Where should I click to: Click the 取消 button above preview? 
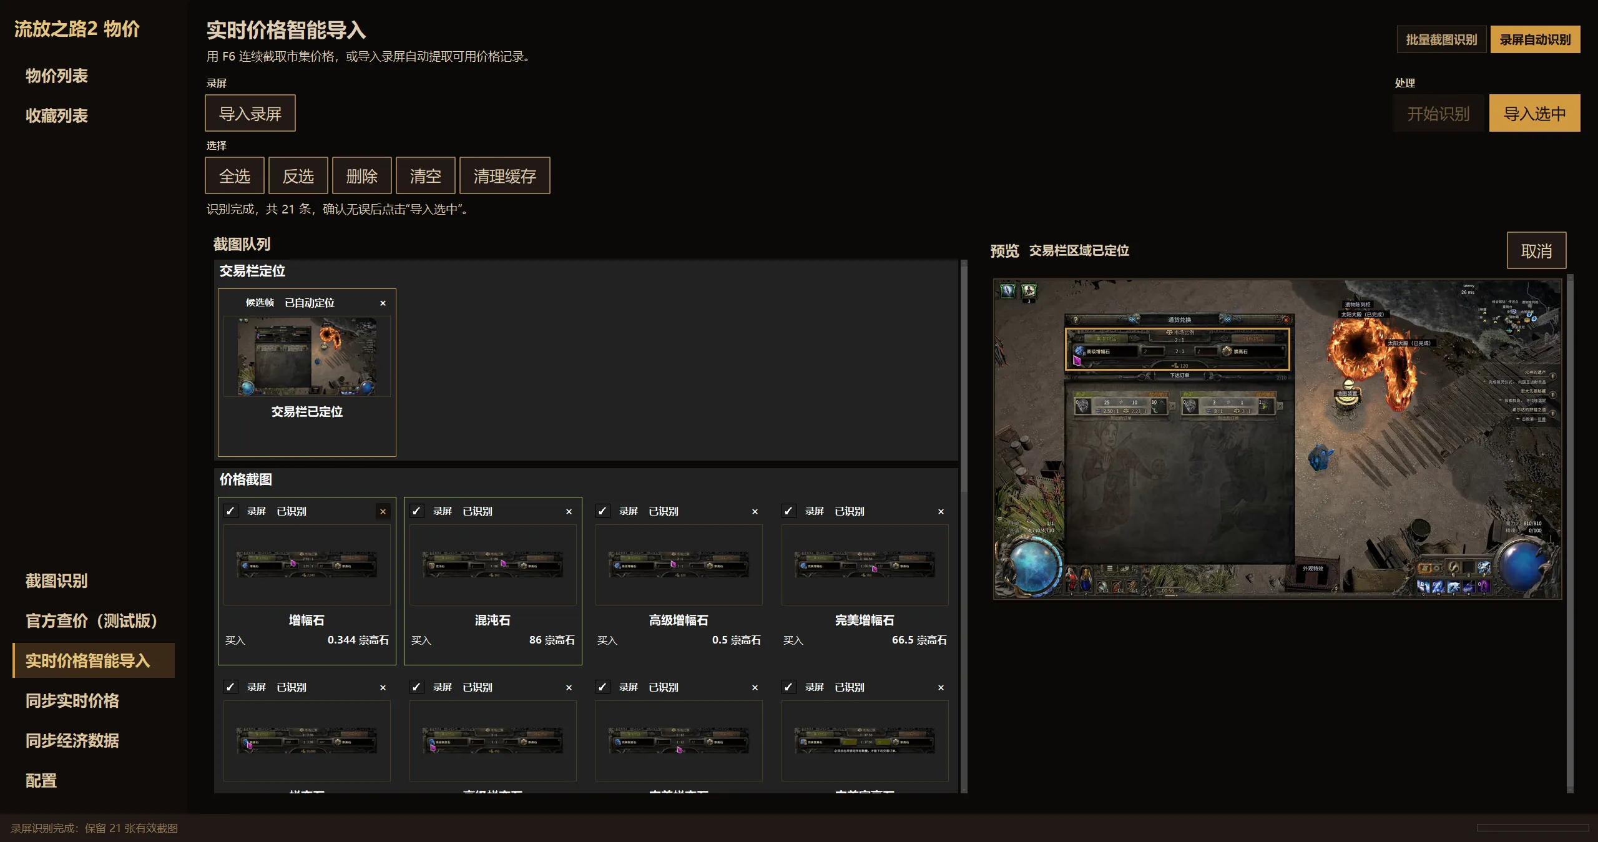coord(1536,251)
